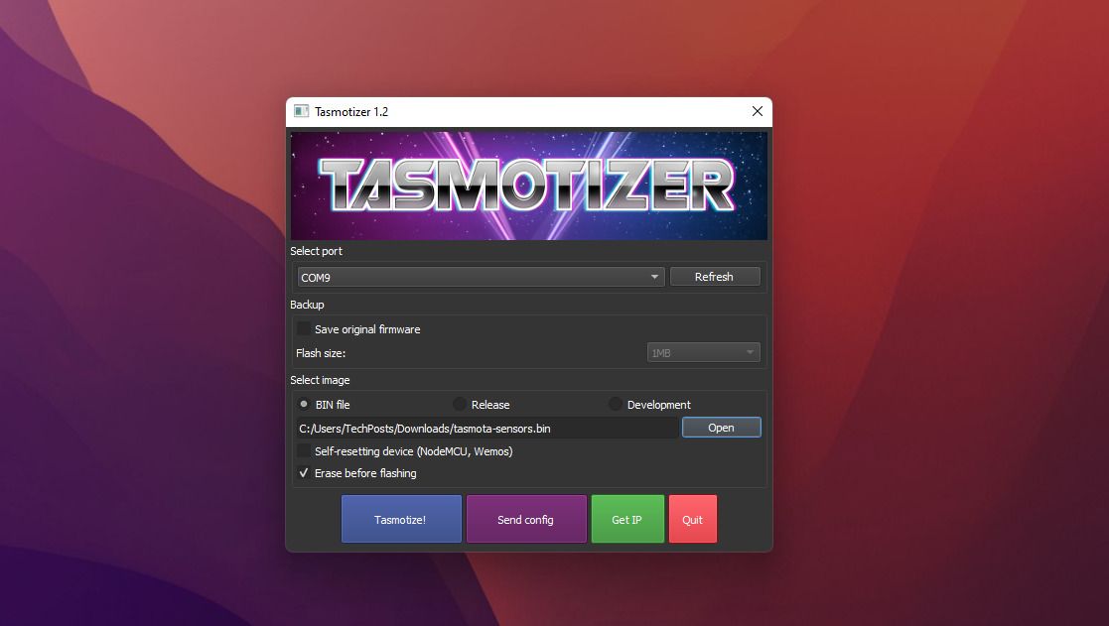
Task: Click the Tasmotizer banner logo
Action: pyautogui.click(x=528, y=186)
